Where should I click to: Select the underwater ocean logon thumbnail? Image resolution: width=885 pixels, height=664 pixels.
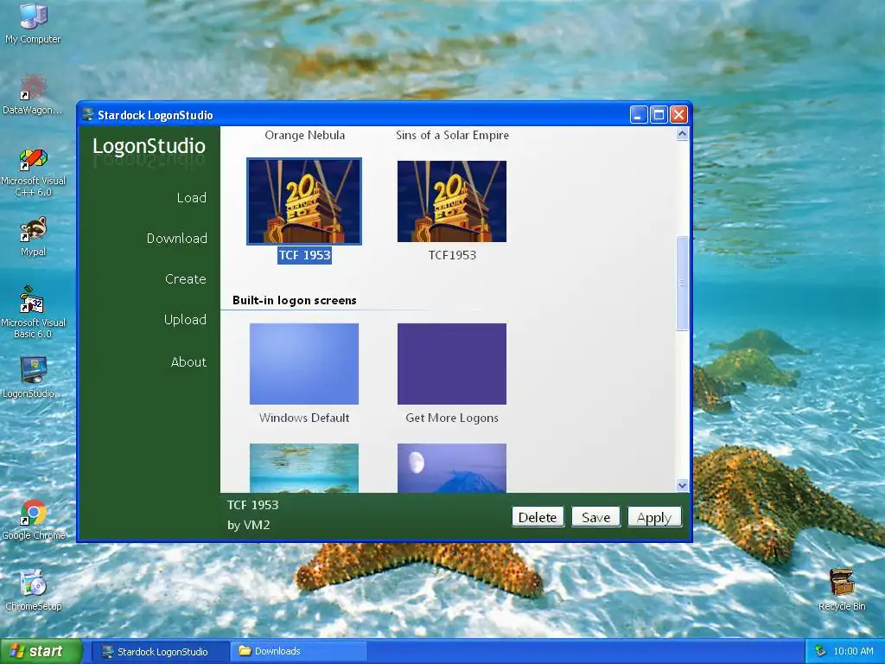tap(304, 468)
